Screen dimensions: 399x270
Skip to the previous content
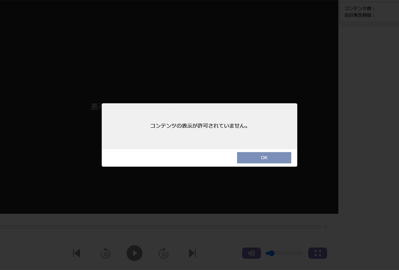pos(77,253)
